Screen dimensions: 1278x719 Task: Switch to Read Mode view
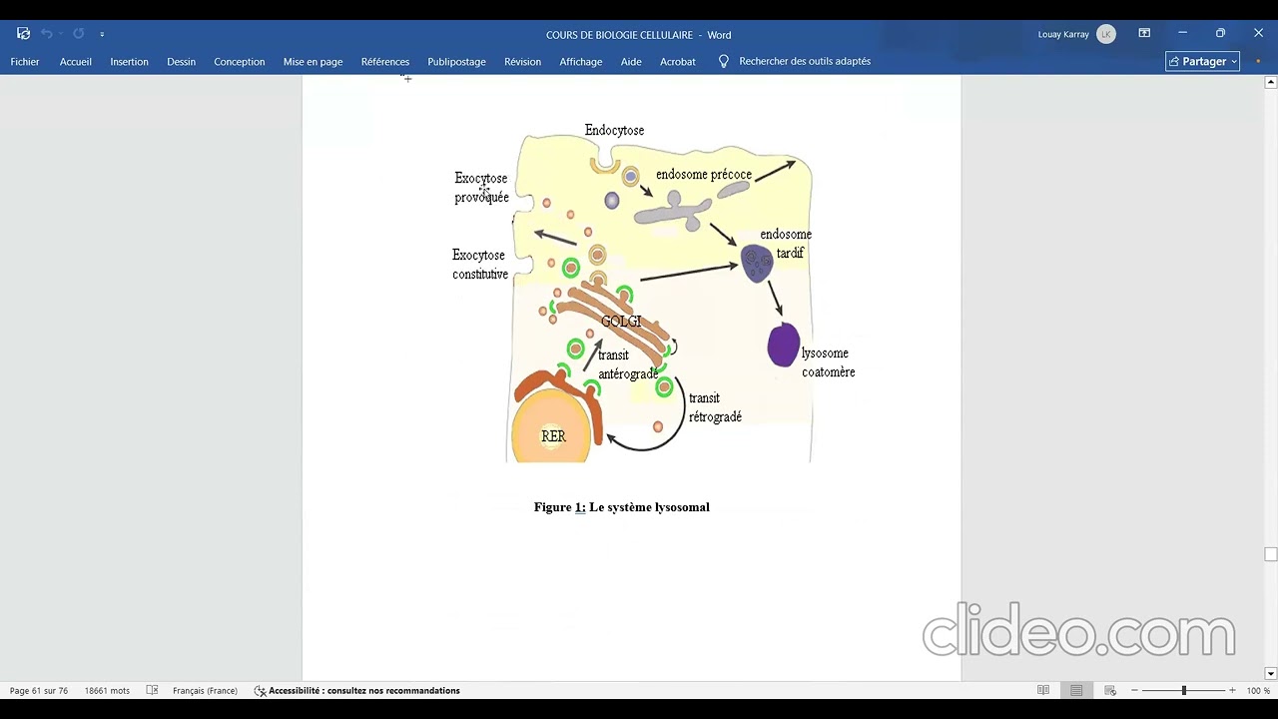point(1043,691)
